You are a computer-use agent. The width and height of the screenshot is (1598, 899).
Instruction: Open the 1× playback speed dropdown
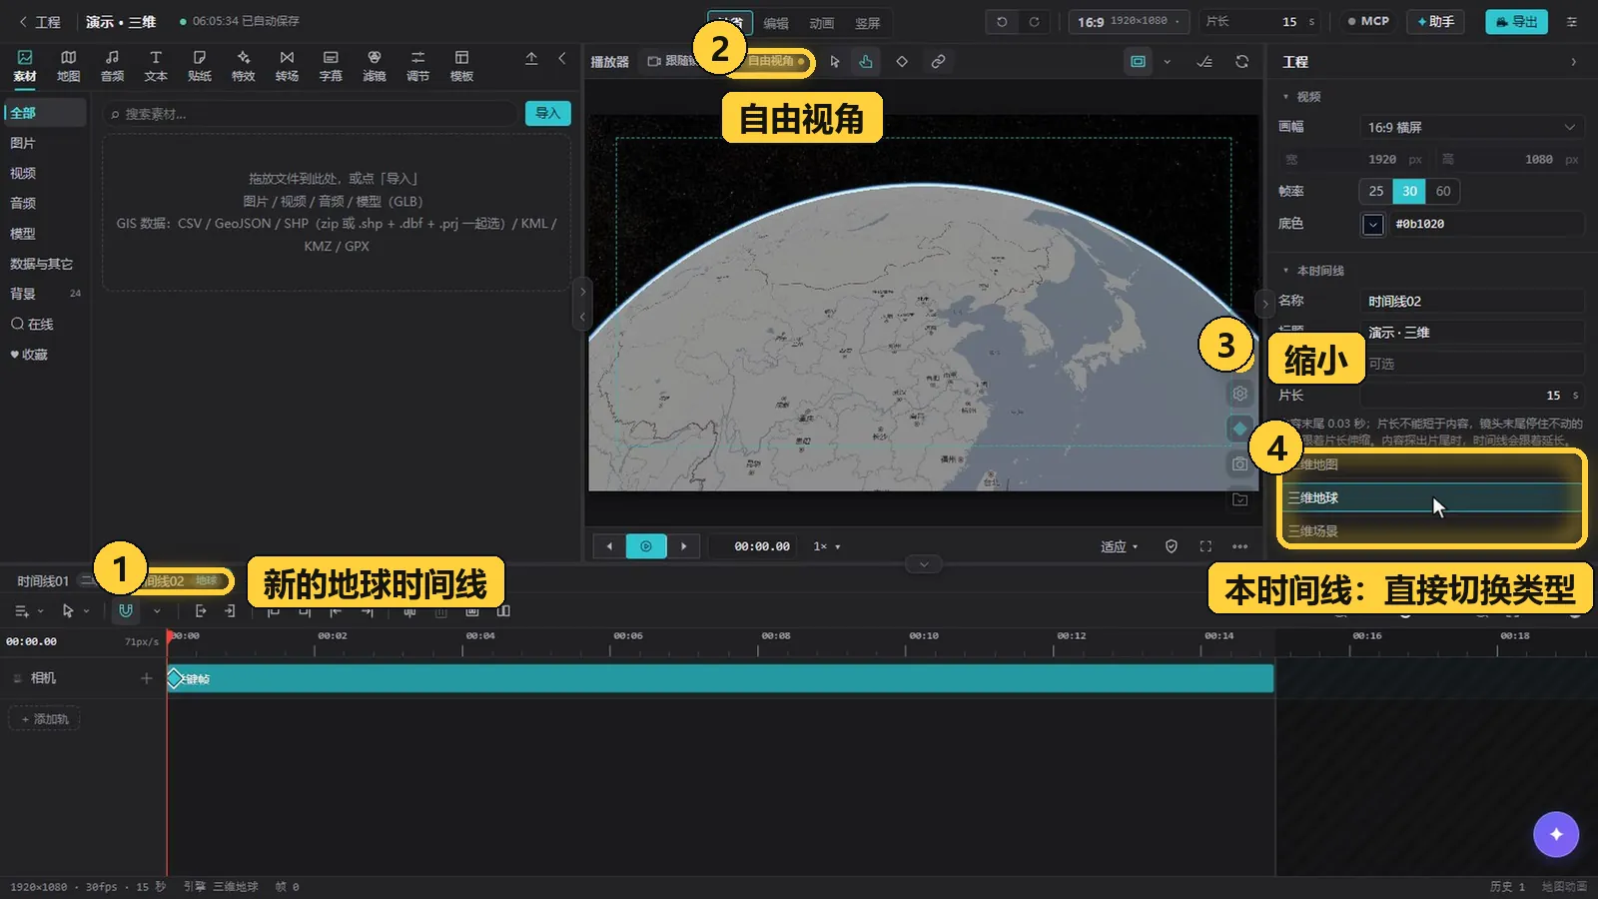click(827, 546)
